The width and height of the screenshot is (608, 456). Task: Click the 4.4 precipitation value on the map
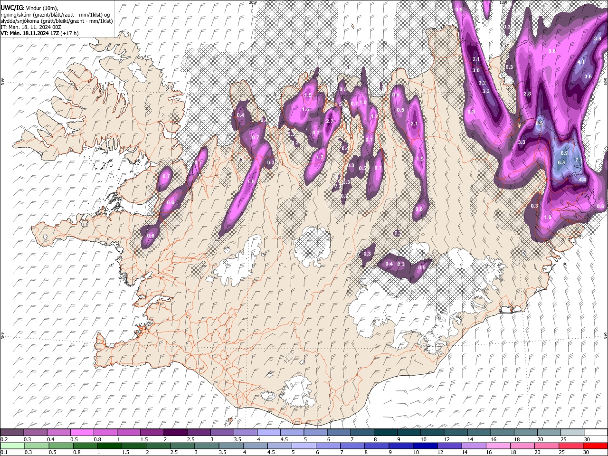pos(583,180)
